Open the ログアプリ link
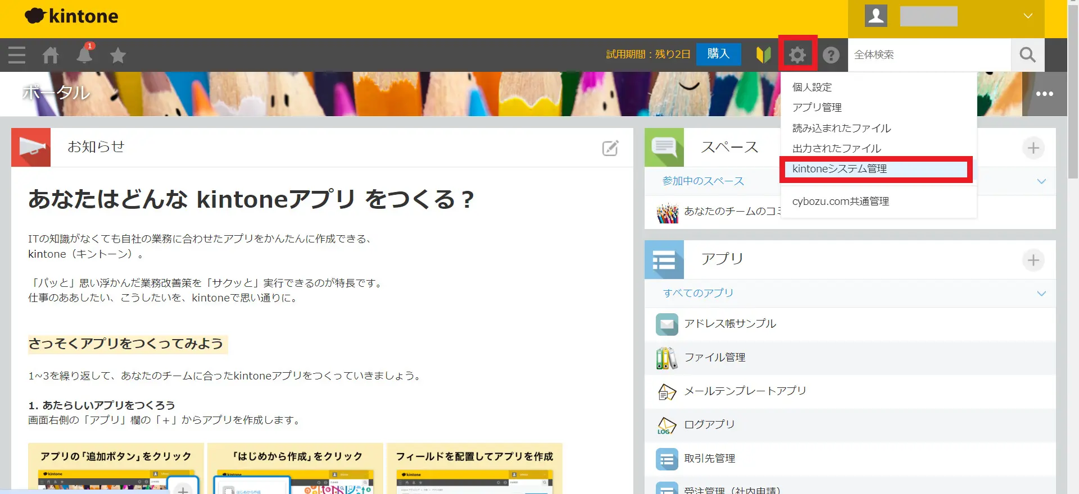The width and height of the screenshot is (1079, 494). click(709, 424)
